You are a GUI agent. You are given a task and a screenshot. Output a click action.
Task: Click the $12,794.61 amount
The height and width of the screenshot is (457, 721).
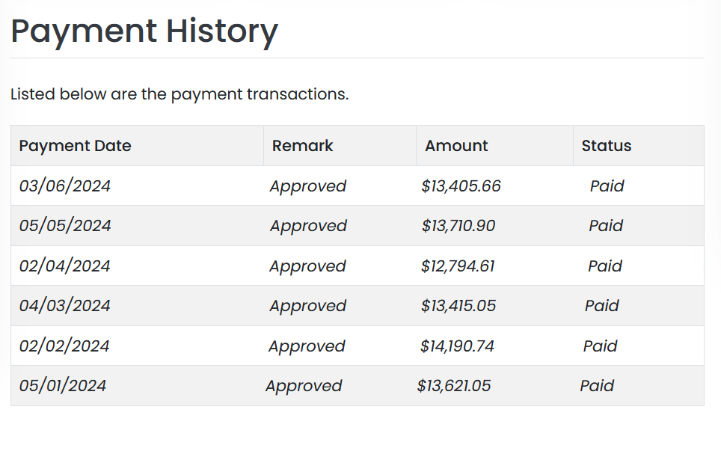pos(458,266)
